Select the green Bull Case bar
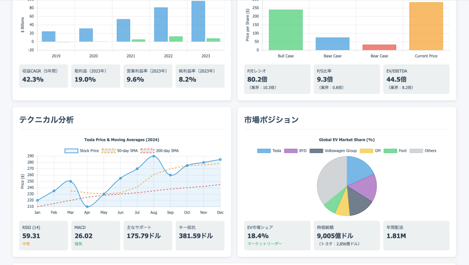The height and width of the screenshot is (265, 469). 286,30
